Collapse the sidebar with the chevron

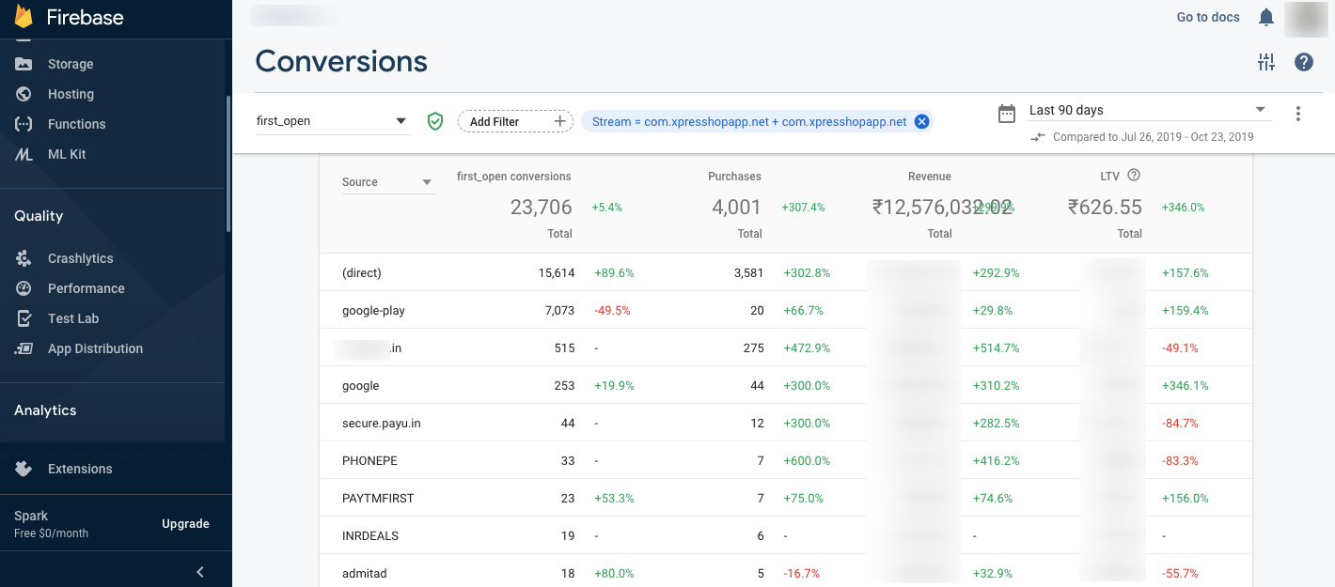tap(199, 571)
